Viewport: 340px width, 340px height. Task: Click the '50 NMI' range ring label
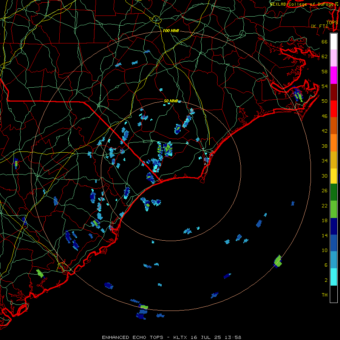coord(171,101)
